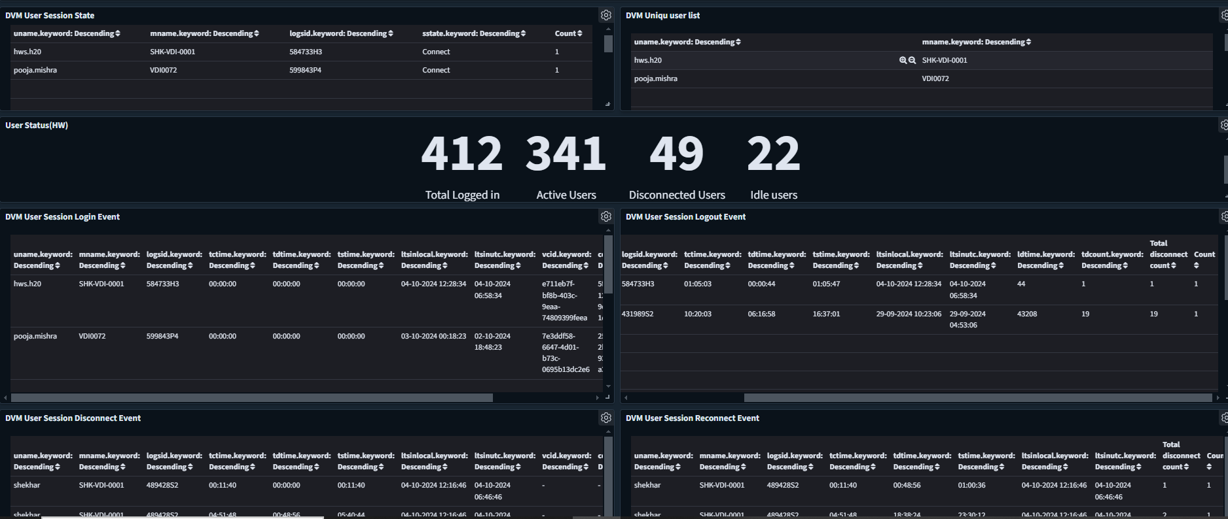Select SHK-VDI-0001 cell in Uniqu user list
The width and height of the screenshot is (1228, 519).
coord(944,60)
